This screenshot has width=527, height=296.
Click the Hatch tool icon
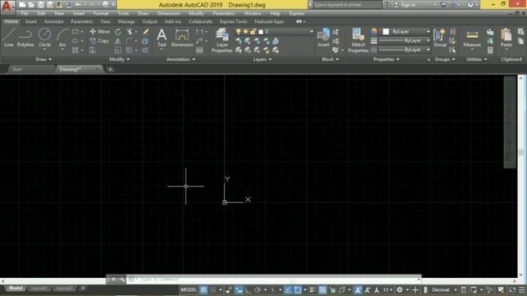(75, 50)
